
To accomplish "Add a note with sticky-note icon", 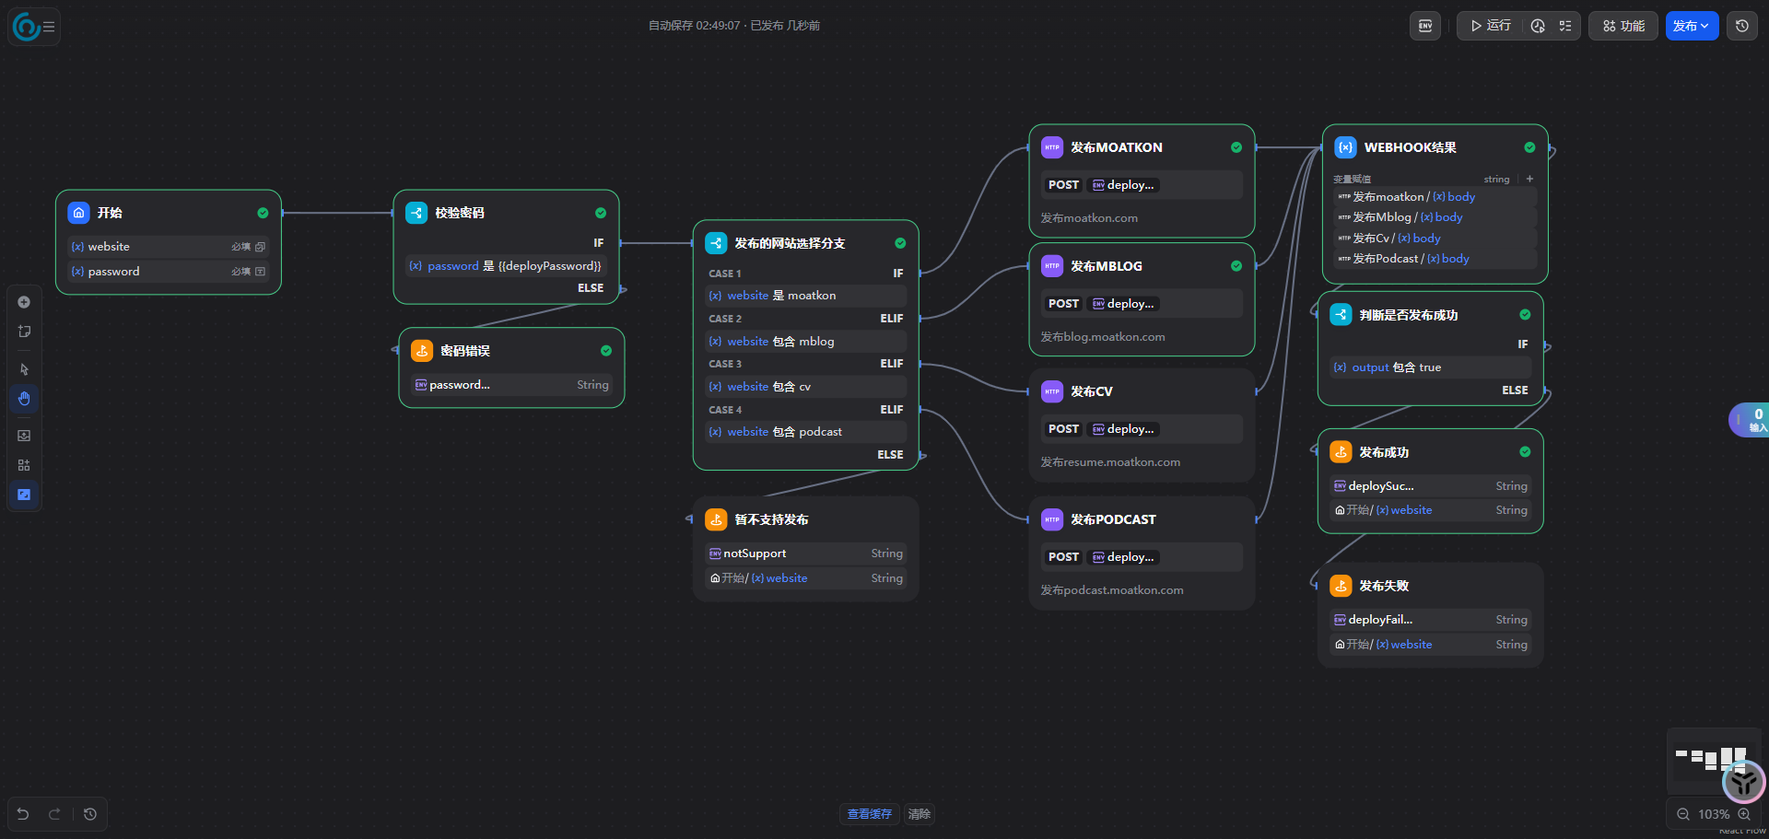I will click(x=24, y=332).
